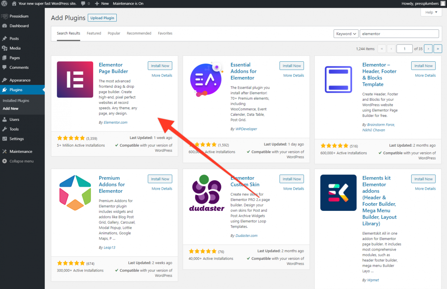Click the Elementor Page Builder plugin logo
This screenshot has width=447, height=289.
coord(75,79)
